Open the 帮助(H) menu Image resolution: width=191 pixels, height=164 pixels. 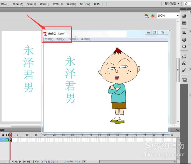pyautogui.click(x=99, y=4)
